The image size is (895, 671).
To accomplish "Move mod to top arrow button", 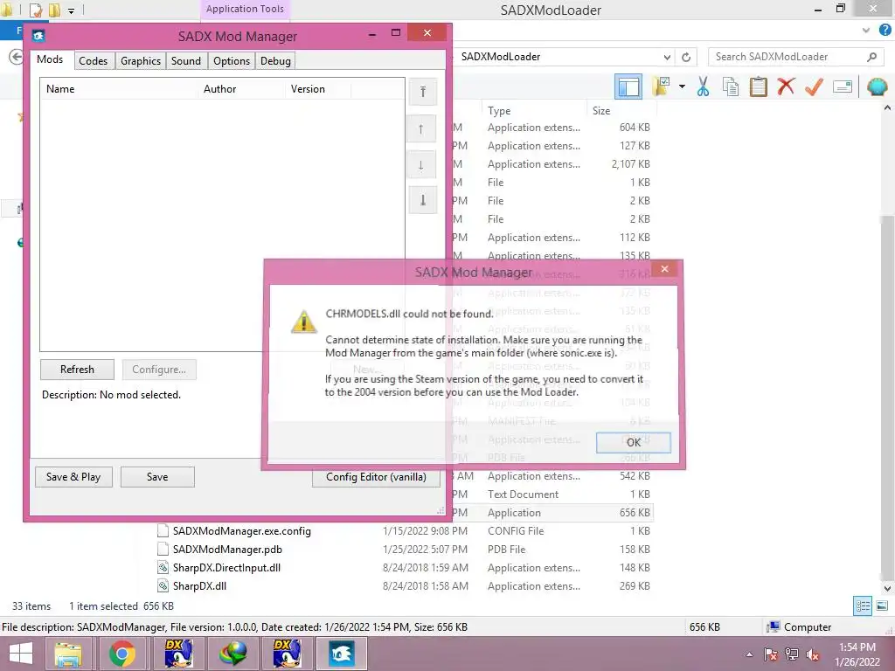I will point(422,92).
